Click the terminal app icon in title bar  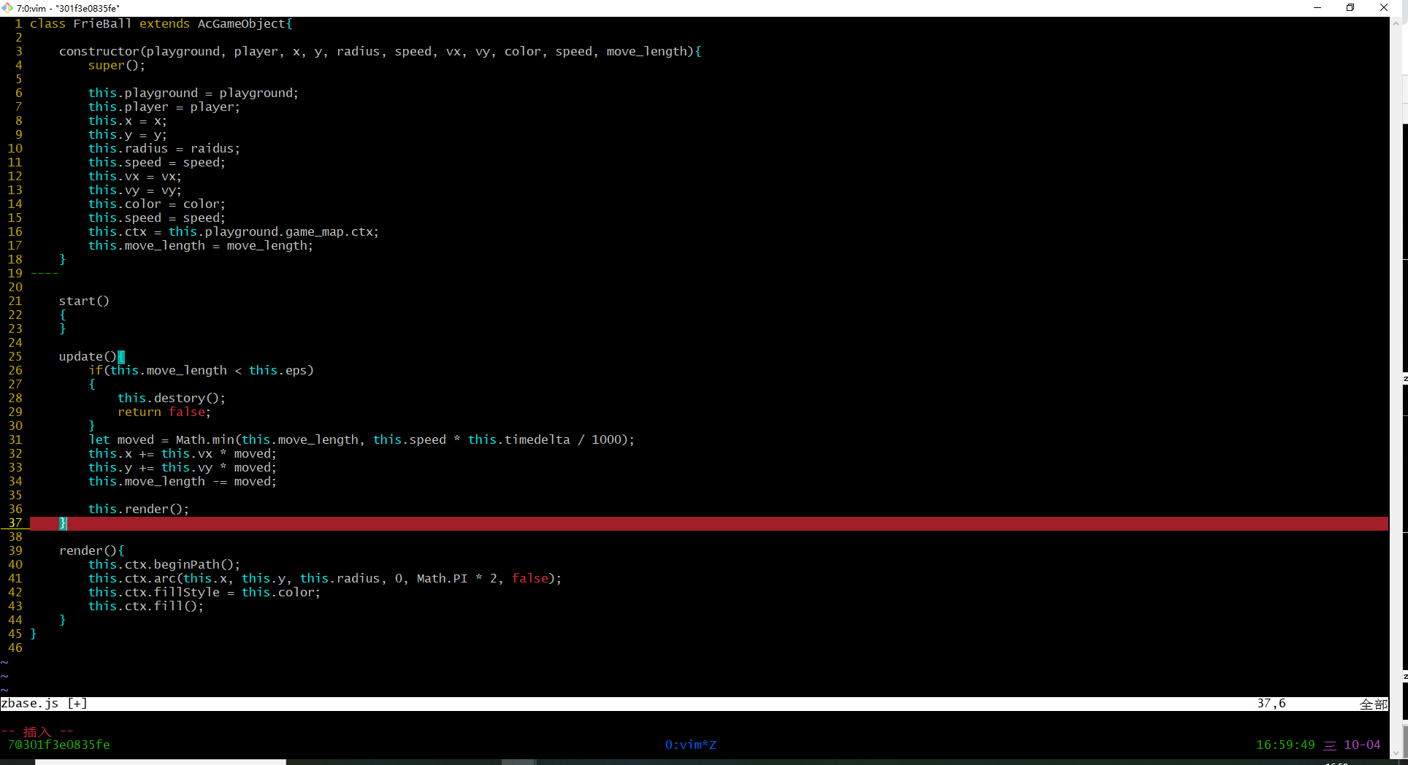(7, 8)
